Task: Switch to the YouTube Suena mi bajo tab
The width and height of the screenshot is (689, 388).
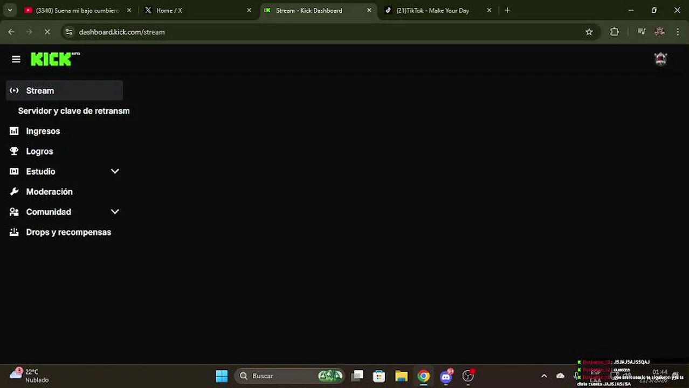Action: [x=78, y=10]
